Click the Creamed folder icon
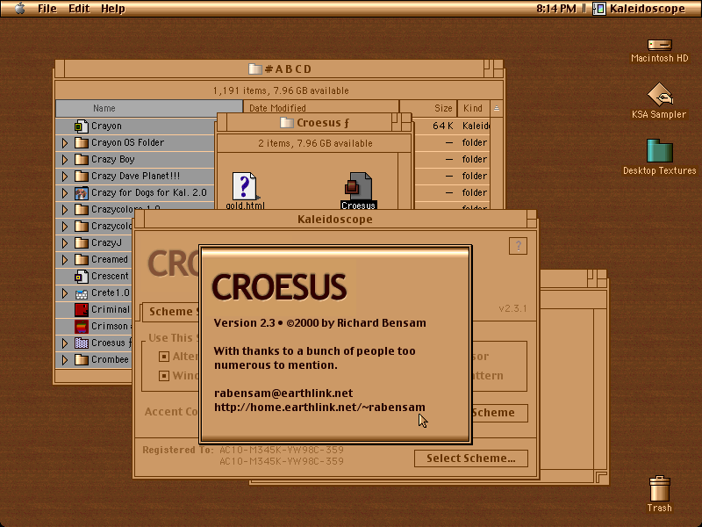Screen dimensions: 702x527 point(81,259)
